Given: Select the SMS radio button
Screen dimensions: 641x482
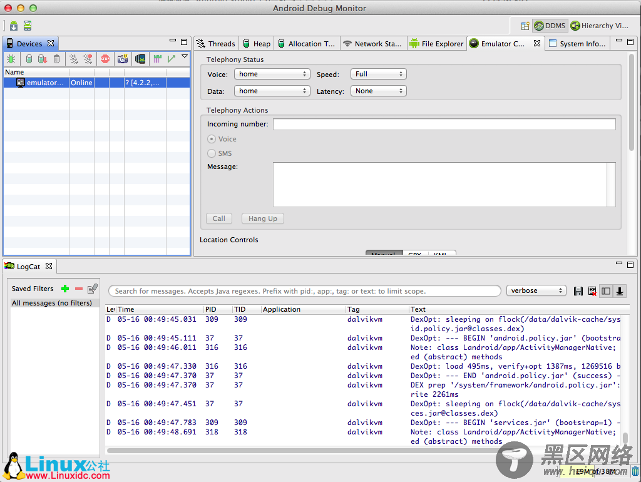Looking at the screenshot, I should 212,153.
